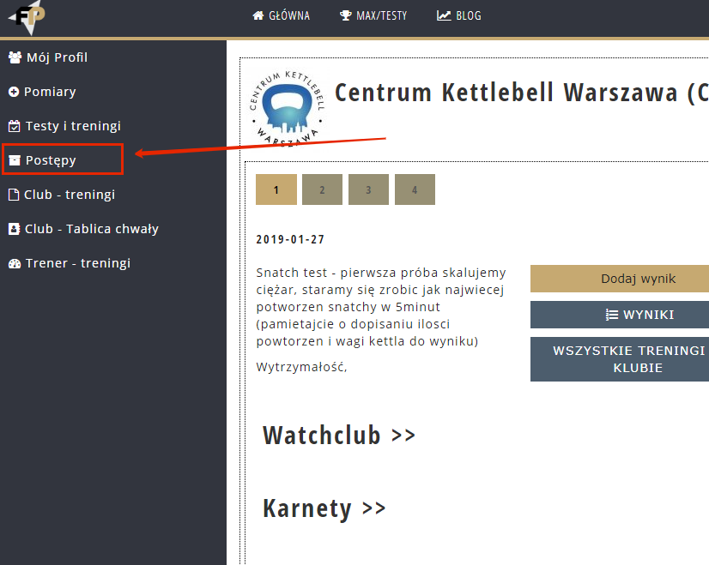Select page 3 in the pagination
Viewport: 709px width, 565px height.
[x=368, y=189]
